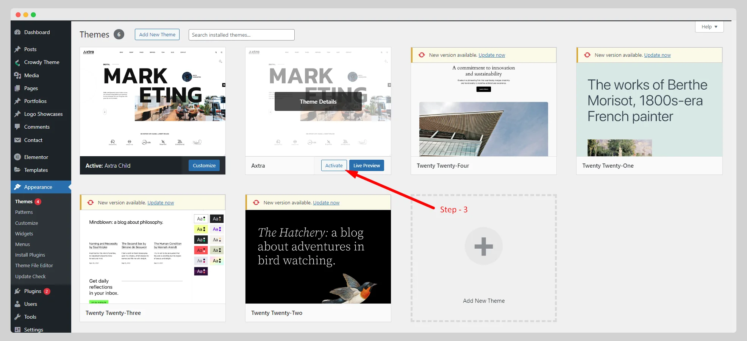Click Live Preview for Axtra

(366, 165)
